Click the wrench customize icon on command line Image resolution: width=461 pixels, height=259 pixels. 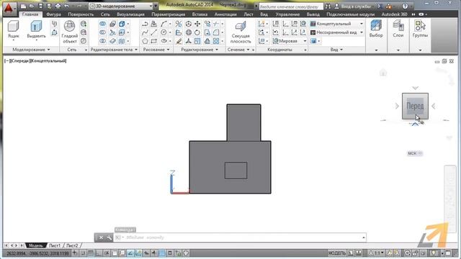(x=109, y=237)
